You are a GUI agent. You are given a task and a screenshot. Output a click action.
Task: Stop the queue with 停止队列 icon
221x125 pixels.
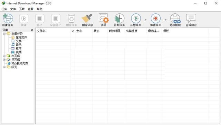(x=156, y=18)
